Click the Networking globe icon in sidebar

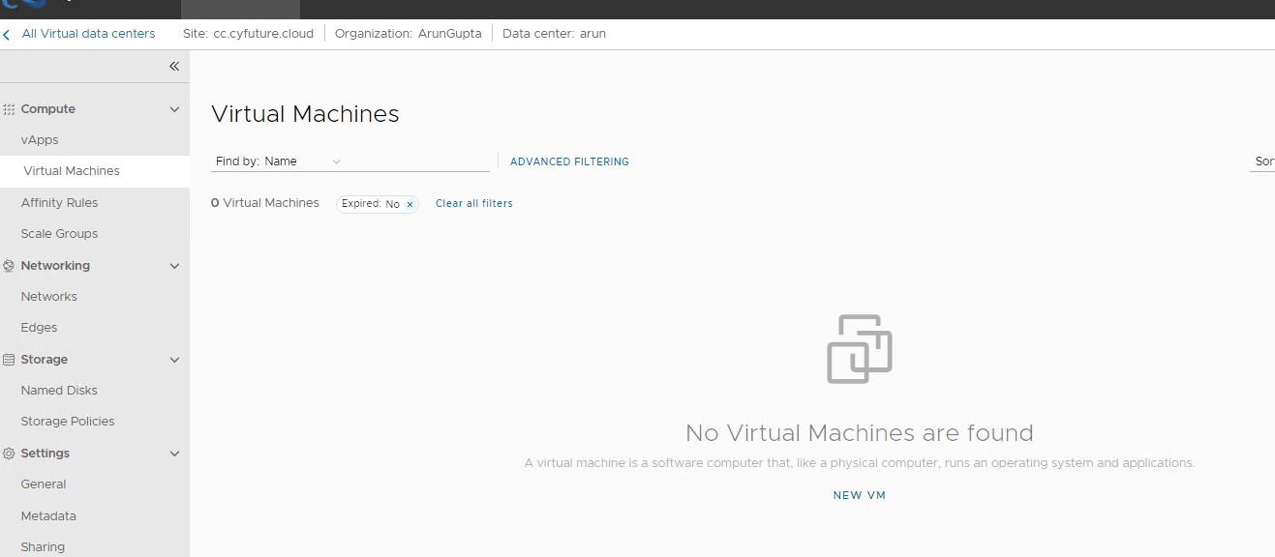click(x=8, y=265)
